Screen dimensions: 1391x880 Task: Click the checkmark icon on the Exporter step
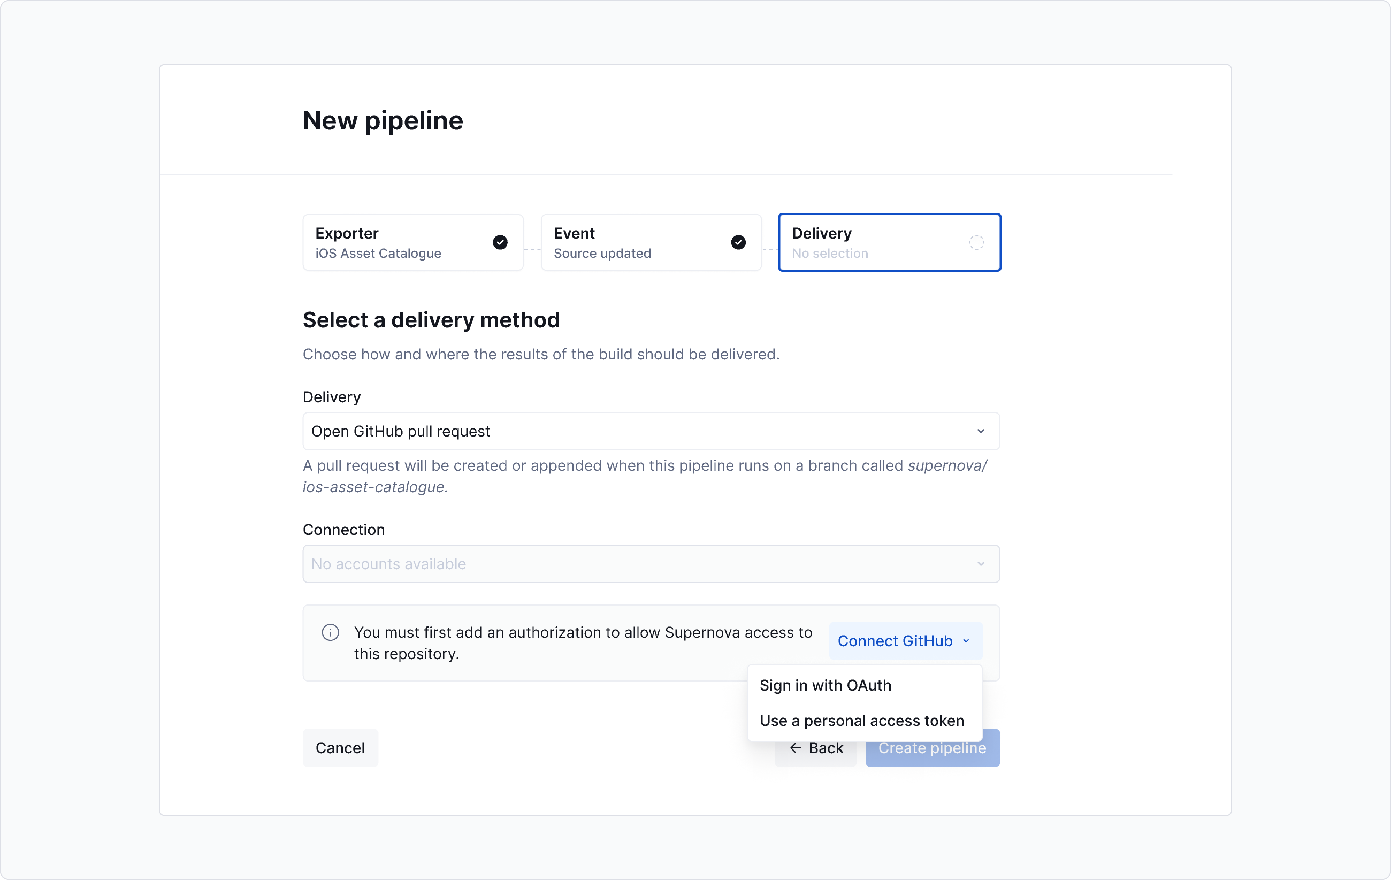[500, 242]
